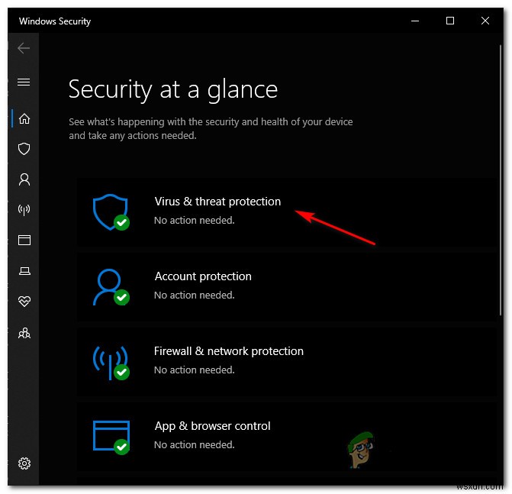Go back using the back arrow
Image resolution: width=512 pixels, height=494 pixels.
click(x=24, y=48)
